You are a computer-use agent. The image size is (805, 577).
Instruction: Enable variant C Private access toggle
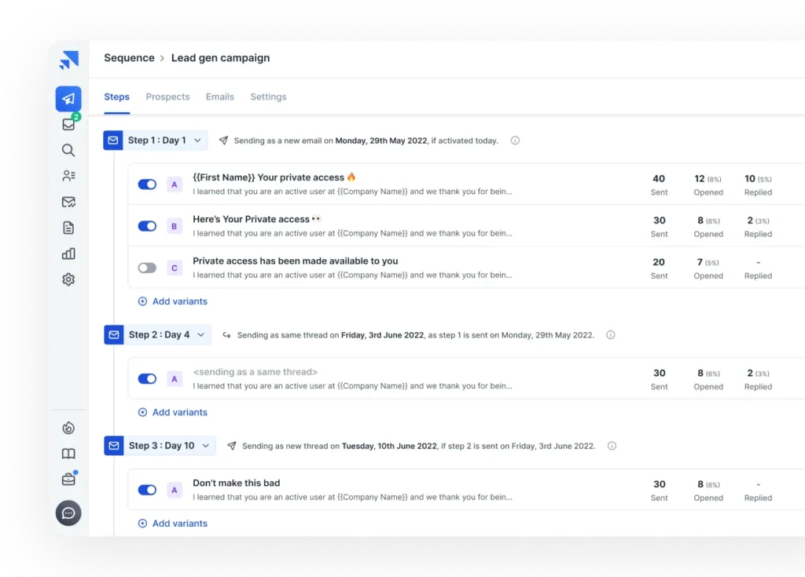tap(147, 268)
